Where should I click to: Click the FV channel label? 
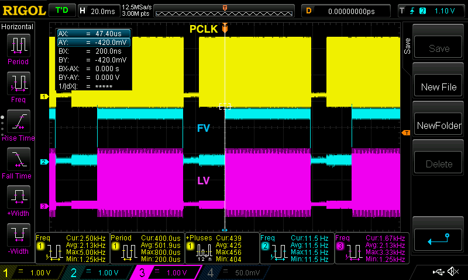(204, 128)
